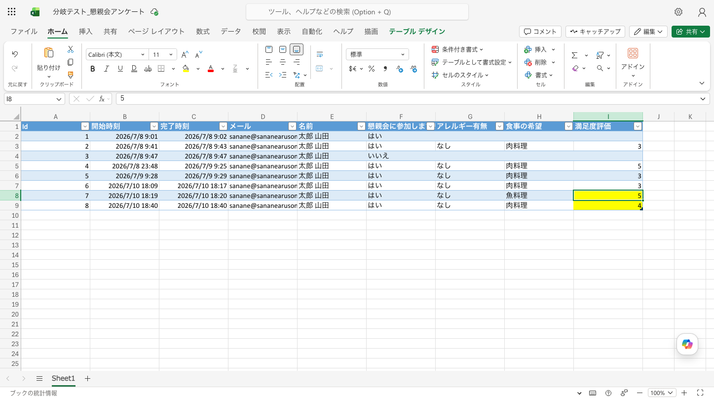The height and width of the screenshot is (398, 714).
Task: Open the Copilot floating button
Action: pyautogui.click(x=687, y=344)
